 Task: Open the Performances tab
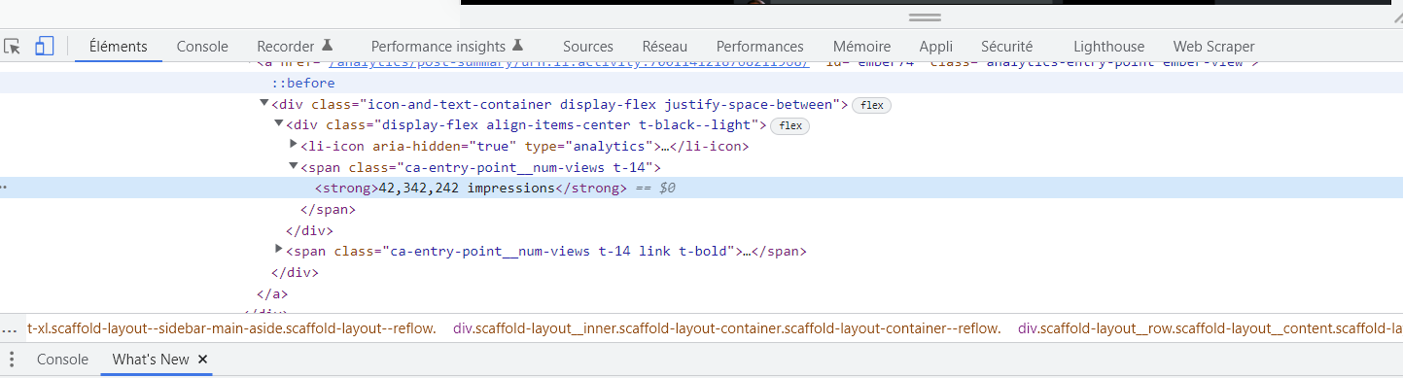(x=760, y=46)
